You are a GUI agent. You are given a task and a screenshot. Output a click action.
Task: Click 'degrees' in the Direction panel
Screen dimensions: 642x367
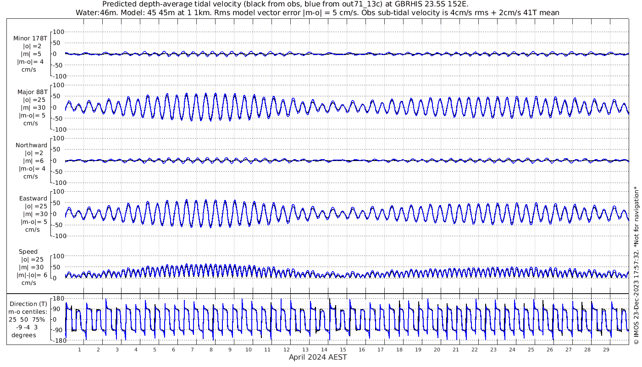click(x=24, y=335)
